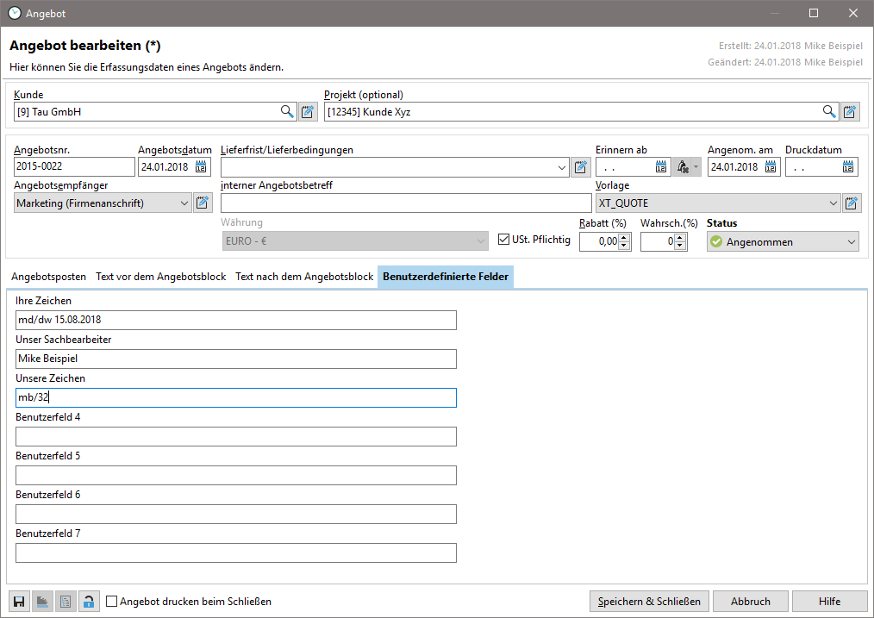
Task: Open the calendar picker for Angebotsdatum
Action: (x=202, y=167)
